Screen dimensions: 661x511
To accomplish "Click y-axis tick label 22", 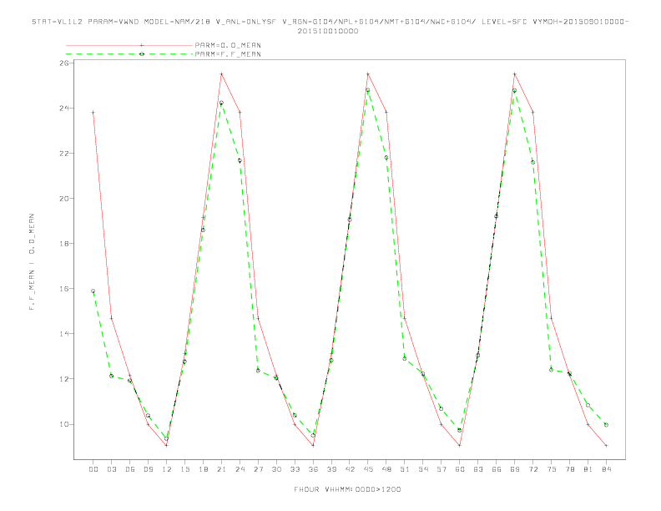I will click(x=64, y=154).
